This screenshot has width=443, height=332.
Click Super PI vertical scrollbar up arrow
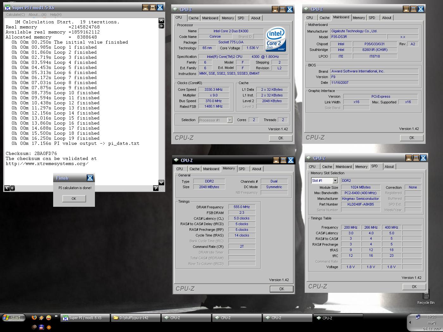coord(161,21)
